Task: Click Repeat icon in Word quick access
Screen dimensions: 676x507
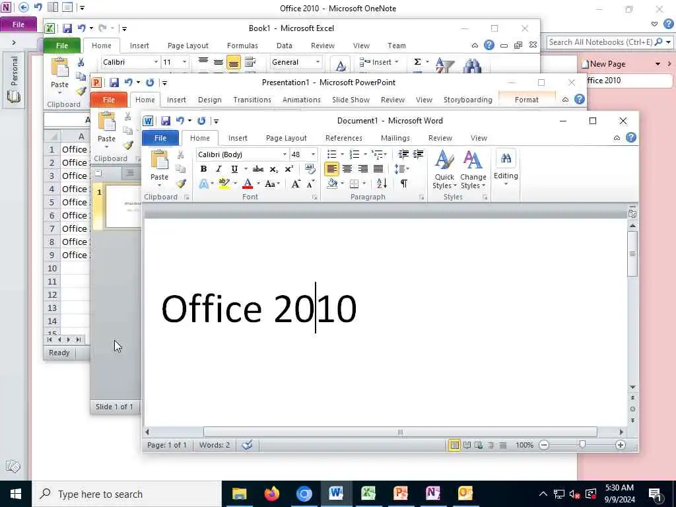Action: 201,121
